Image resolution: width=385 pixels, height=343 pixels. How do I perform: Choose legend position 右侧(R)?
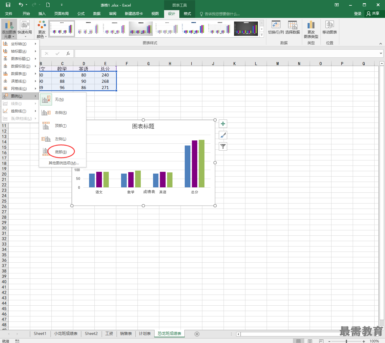point(63,113)
